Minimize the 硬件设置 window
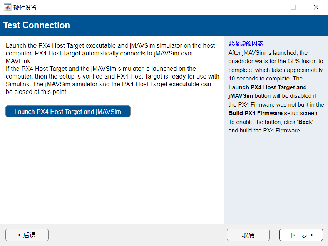This screenshot has width=328, height=246. [x=271, y=7]
